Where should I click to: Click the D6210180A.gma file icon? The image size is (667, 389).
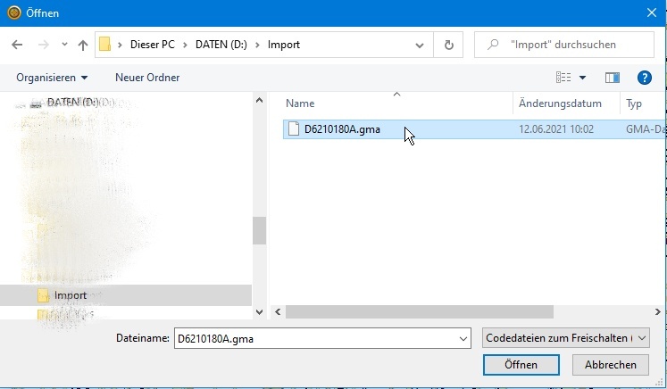pyautogui.click(x=292, y=129)
